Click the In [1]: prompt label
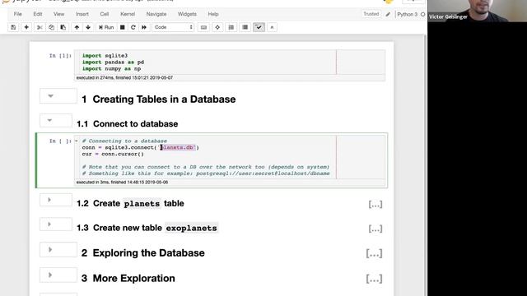This screenshot has height=296, width=527. [60, 56]
